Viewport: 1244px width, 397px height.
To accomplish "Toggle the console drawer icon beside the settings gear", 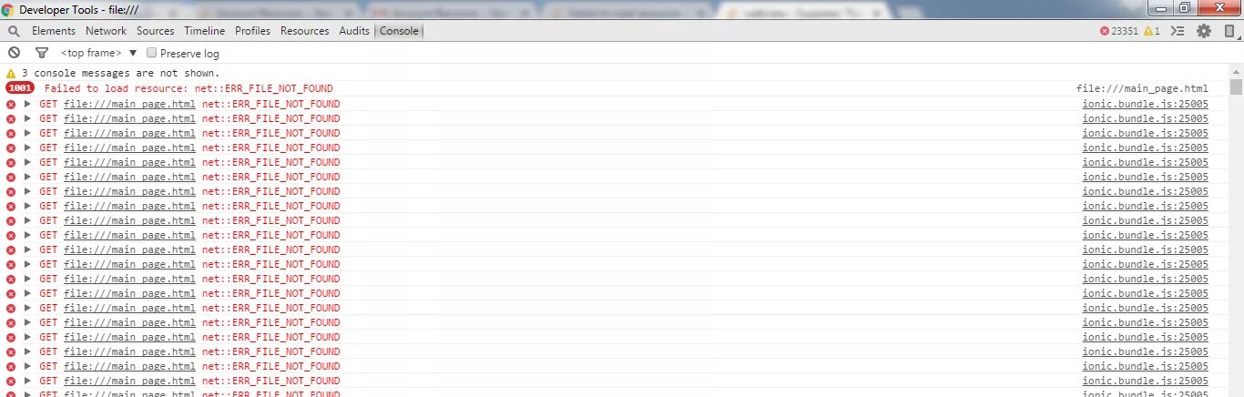I will [1178, 31].
